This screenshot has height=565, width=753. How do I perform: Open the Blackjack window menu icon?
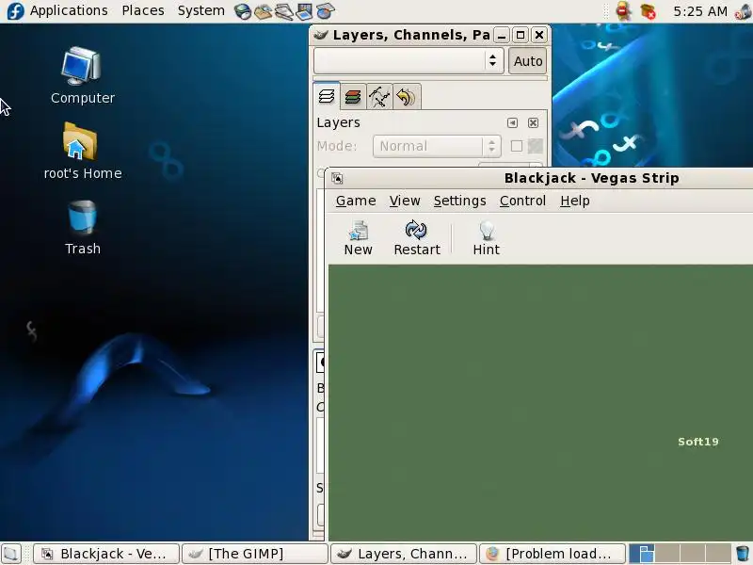pyautogui.click(x=337, y=178)
